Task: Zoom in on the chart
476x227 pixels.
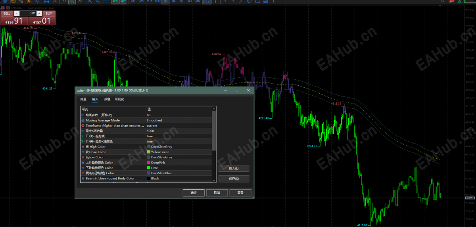Action: (90, 2)
